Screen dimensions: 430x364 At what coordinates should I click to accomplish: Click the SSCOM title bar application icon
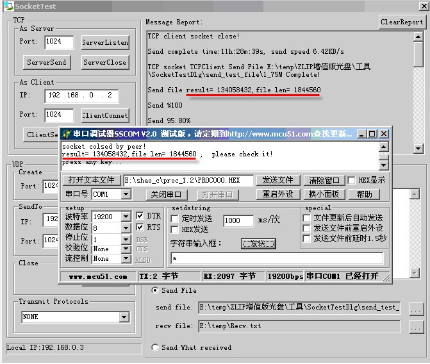pos(66,134)
